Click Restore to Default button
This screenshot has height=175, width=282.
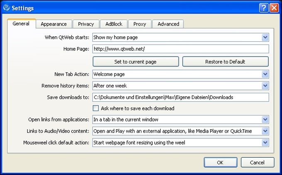click(225, 62)
